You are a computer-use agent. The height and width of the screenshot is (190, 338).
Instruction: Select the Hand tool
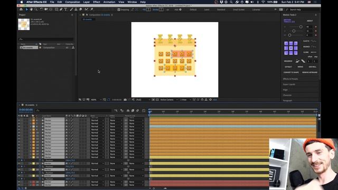[x=31, y=9]
